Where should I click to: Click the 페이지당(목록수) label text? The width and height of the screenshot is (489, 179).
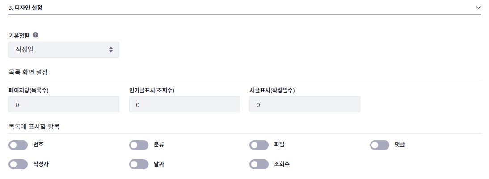pos(28,90)
